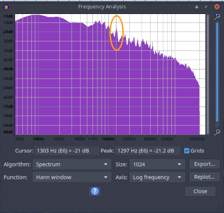This screenshot has width=224, height=213.
Task: Click the Audacity headphones icon in title bar
Action: (6, 7)
